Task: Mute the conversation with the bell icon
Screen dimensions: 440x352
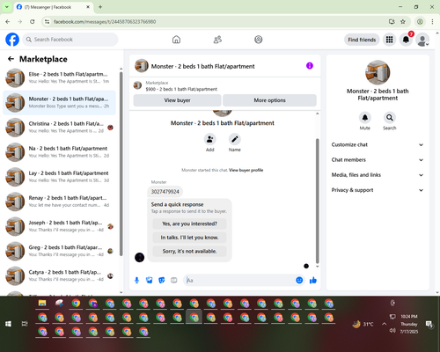Action: (365, 118)
